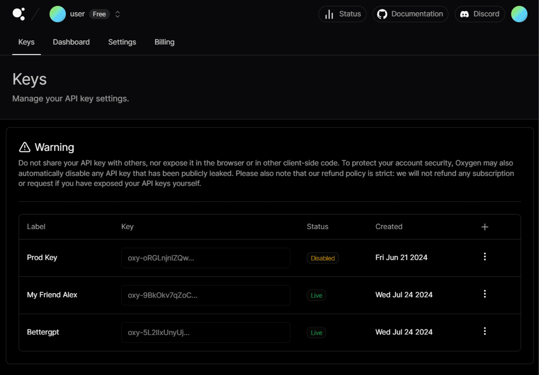
Task: Open My Friend Alex row options menu
Action: point(485,294)
